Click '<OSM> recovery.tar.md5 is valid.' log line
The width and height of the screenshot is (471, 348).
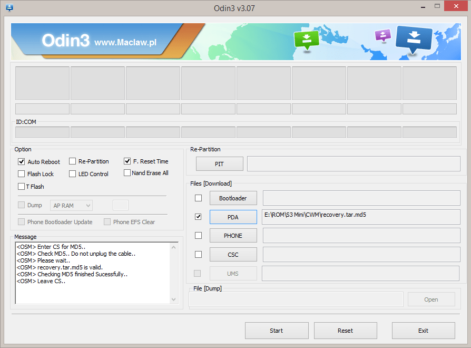click(60, 267)
